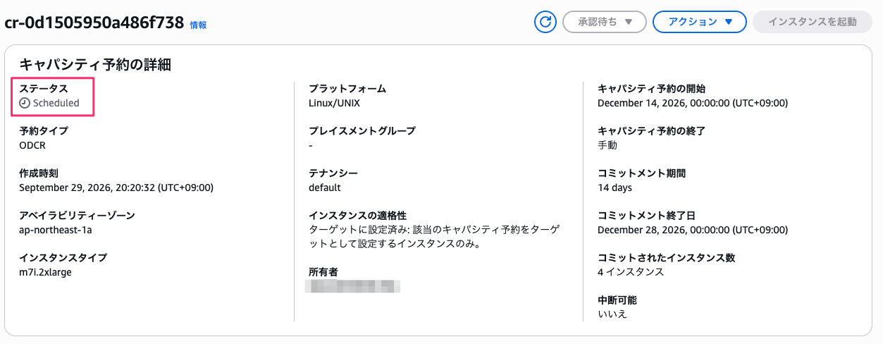Click the キャパシティ予約の開始 label
The width and height of the screenshot is (883, 344).
(652, 89)
